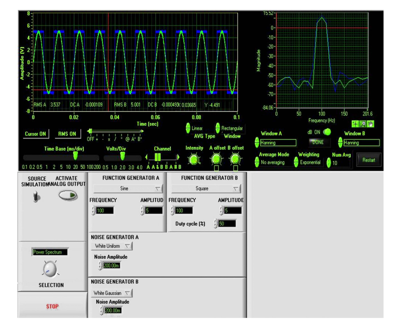
Task: Click the Num Avg field showing 10
Action: 341,163
